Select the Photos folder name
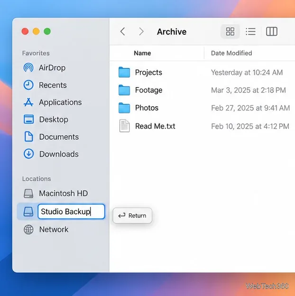295x296 pixels. click(147, 108)
